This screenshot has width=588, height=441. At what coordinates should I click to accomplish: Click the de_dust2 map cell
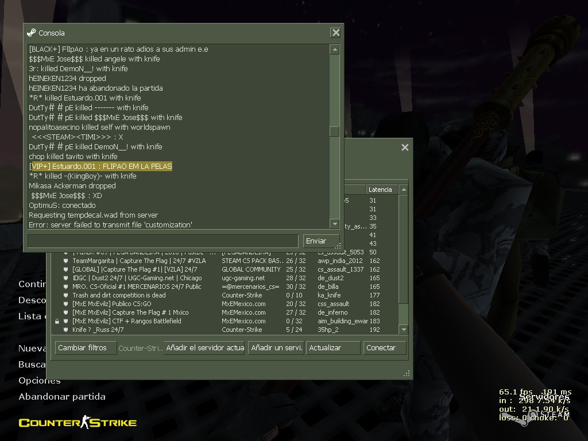[x=331, y=278]
